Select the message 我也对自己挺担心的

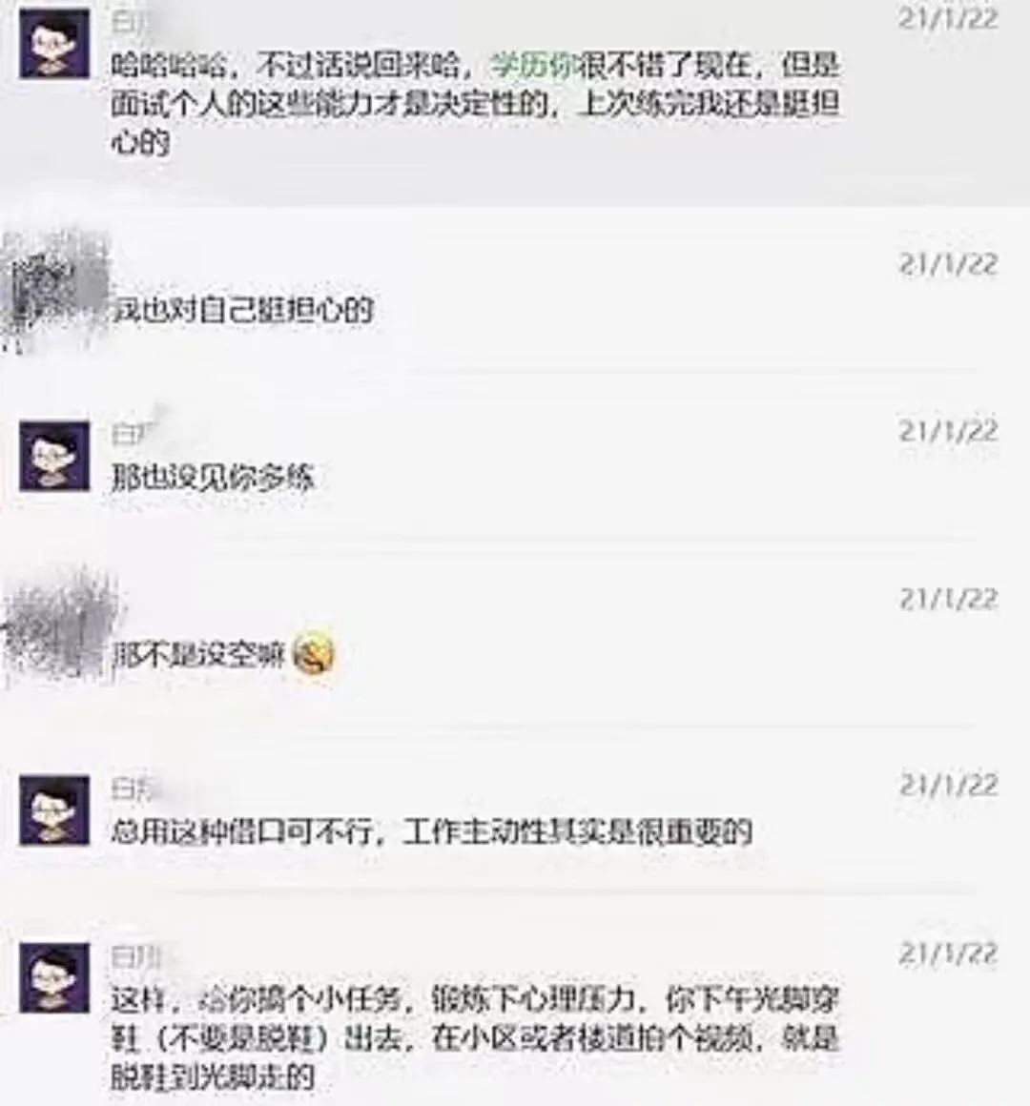(242, 310)
